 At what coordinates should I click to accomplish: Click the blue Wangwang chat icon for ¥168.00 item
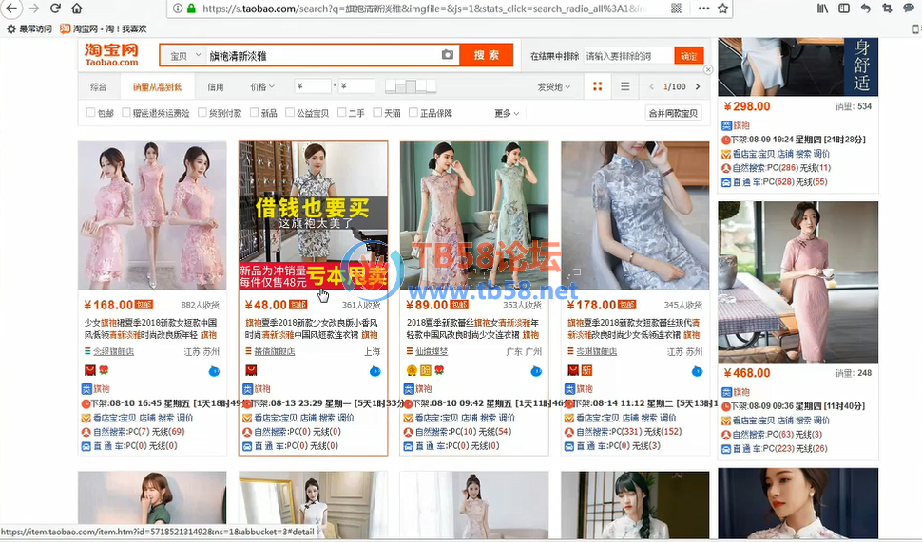214,370
